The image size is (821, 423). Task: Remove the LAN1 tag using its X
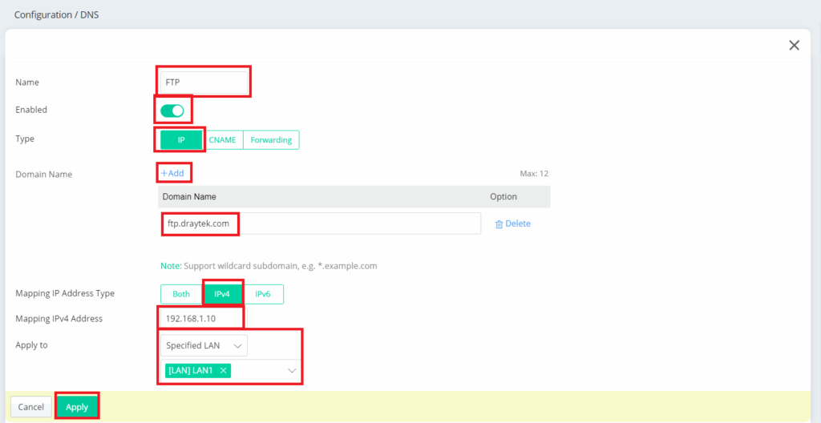[224, 370]
